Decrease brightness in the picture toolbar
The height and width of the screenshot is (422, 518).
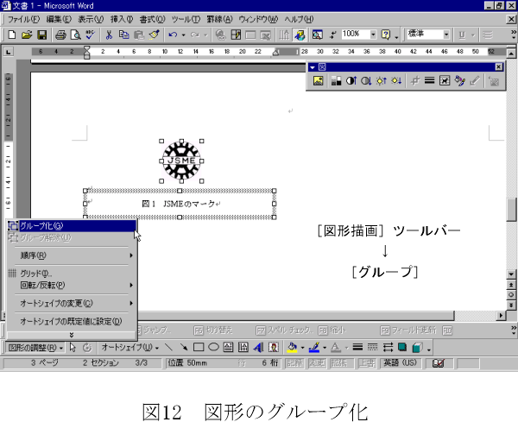(x=396, y=80)
